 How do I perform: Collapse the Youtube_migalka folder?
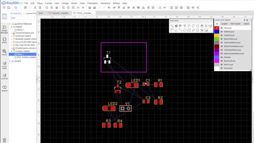click(x=12, y=51)
